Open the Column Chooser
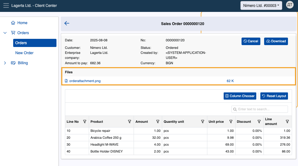Screen dimensions: 298x166 (x=240, y=96)
